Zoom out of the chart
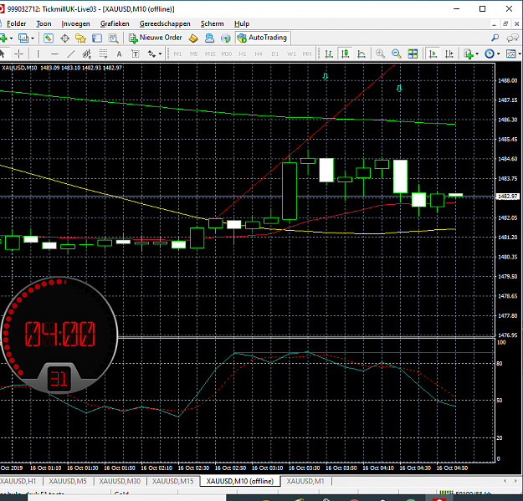This screenshot has width=523, height=501. 397,54
